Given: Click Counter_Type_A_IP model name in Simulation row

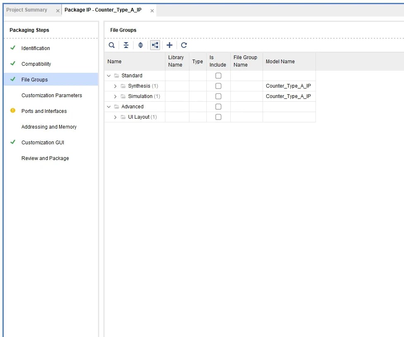Looking at the screenshot, I should [x=288, y=96].
